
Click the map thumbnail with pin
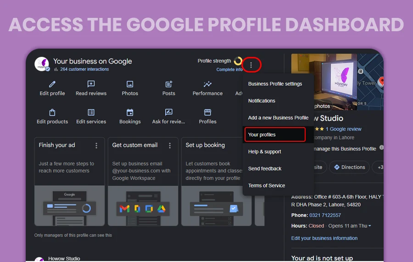tap(370, 82)
